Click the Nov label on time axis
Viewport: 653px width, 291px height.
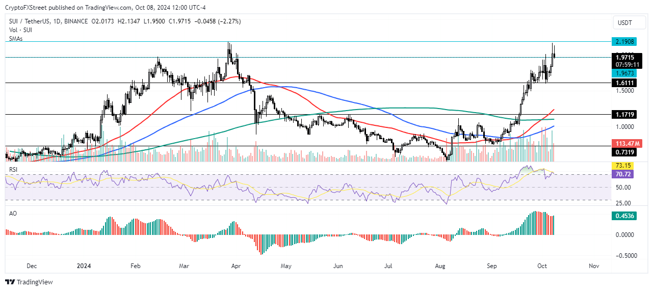point(593,266)
